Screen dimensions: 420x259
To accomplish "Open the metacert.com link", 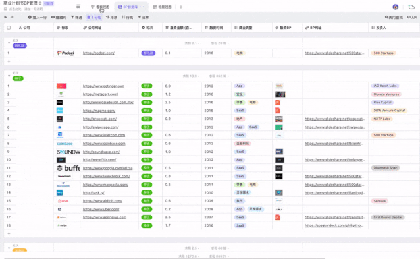I will 101,94.
